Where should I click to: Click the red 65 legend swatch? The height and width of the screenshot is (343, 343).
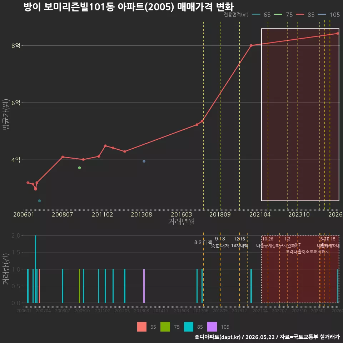[x=142, y=327]
